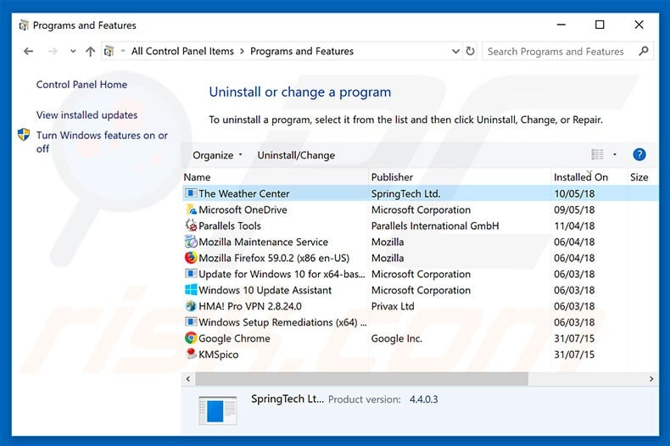Click the title bar window icon
This screenshot has height=446, width=670.
[24, 25]
